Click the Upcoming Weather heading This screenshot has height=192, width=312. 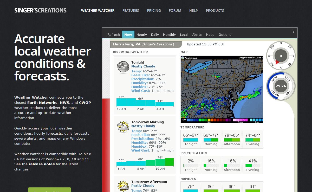[x=130, y=52]
